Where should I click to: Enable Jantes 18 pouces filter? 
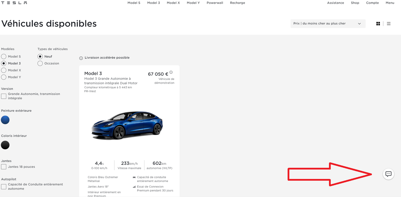point(4,167)
